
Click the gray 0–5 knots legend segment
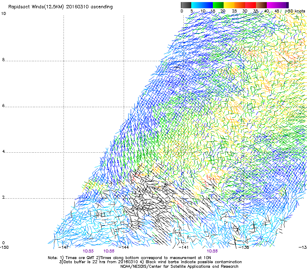(x=186, y=5)
